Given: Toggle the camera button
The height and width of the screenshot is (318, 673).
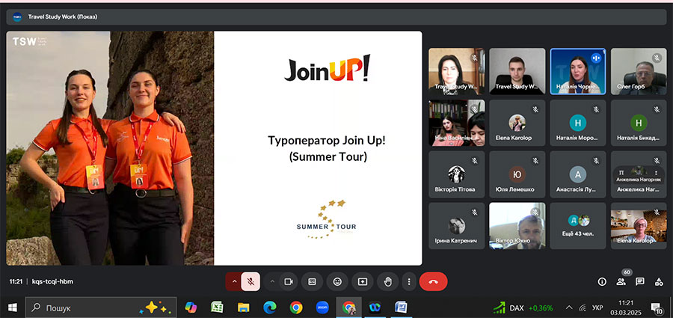Looking at the screenshot, I should click(289, 282).
